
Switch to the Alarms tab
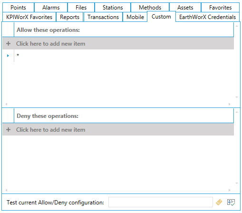51,8
